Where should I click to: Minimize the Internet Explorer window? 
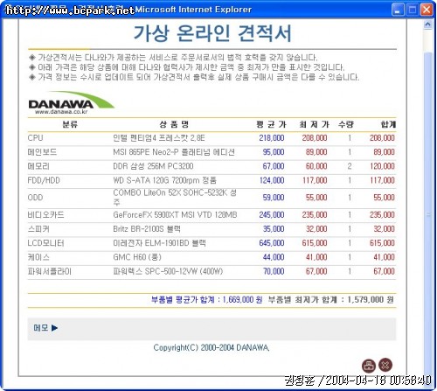point(398,10)
